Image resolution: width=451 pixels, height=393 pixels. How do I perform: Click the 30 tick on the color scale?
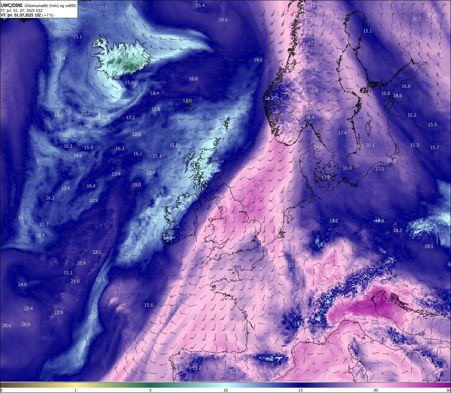point(376,390)
